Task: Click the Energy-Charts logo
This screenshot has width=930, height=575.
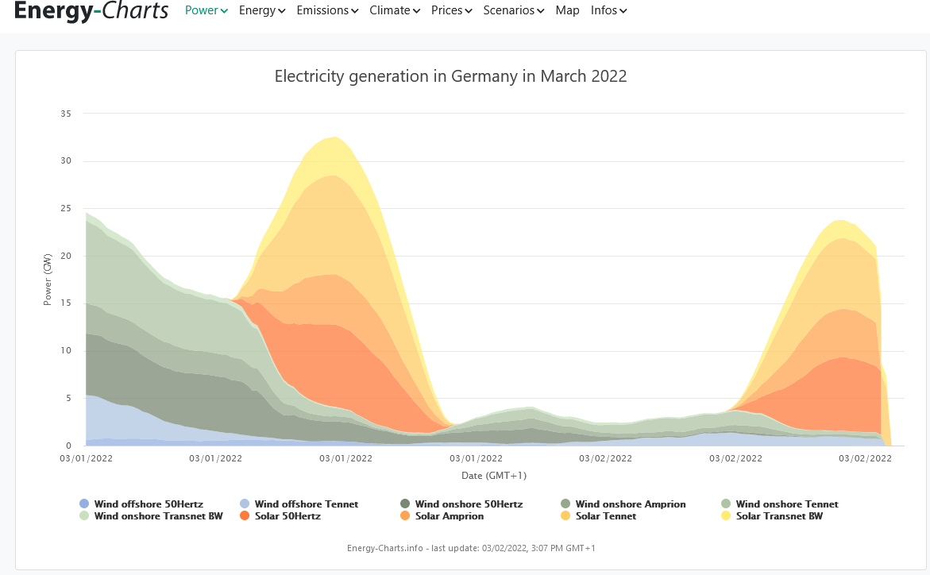Action: coord(91,11)
